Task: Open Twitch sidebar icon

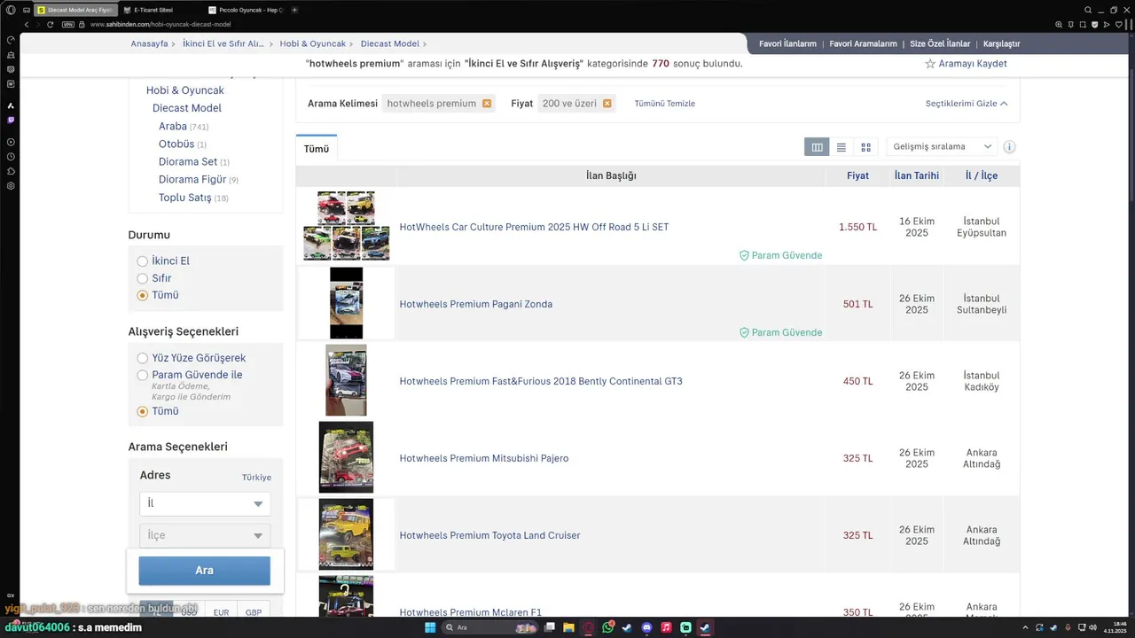Action: pos(11,120)
